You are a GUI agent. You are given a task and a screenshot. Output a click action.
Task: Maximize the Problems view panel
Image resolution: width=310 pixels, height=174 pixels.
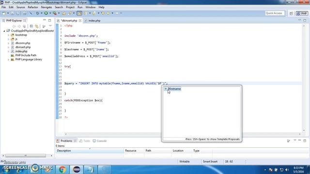(x=305, y=141)
